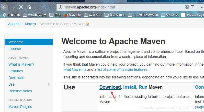
Task: Open the 实训论文 bookmark folder
Action: 93,15
